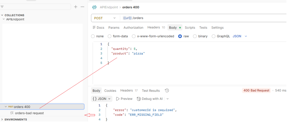Viewport: 295px width, 122px height.
Task: Open the Scripts tab
Action: [x=190, y=27]
